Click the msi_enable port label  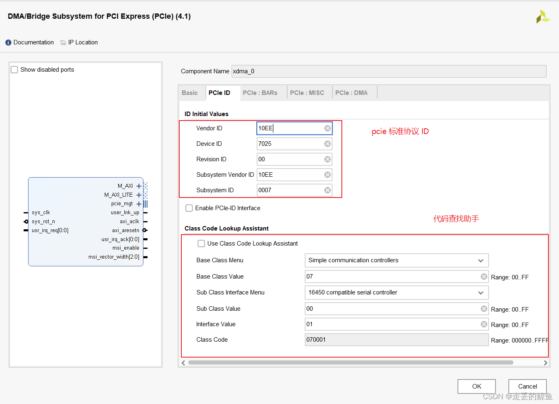pyautogui.click(x=126, y=248)
